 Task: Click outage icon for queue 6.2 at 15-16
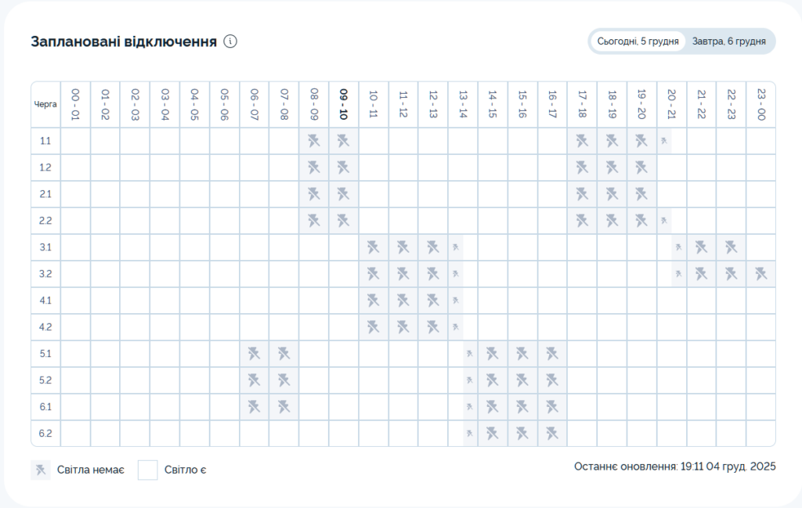(522, 434)
